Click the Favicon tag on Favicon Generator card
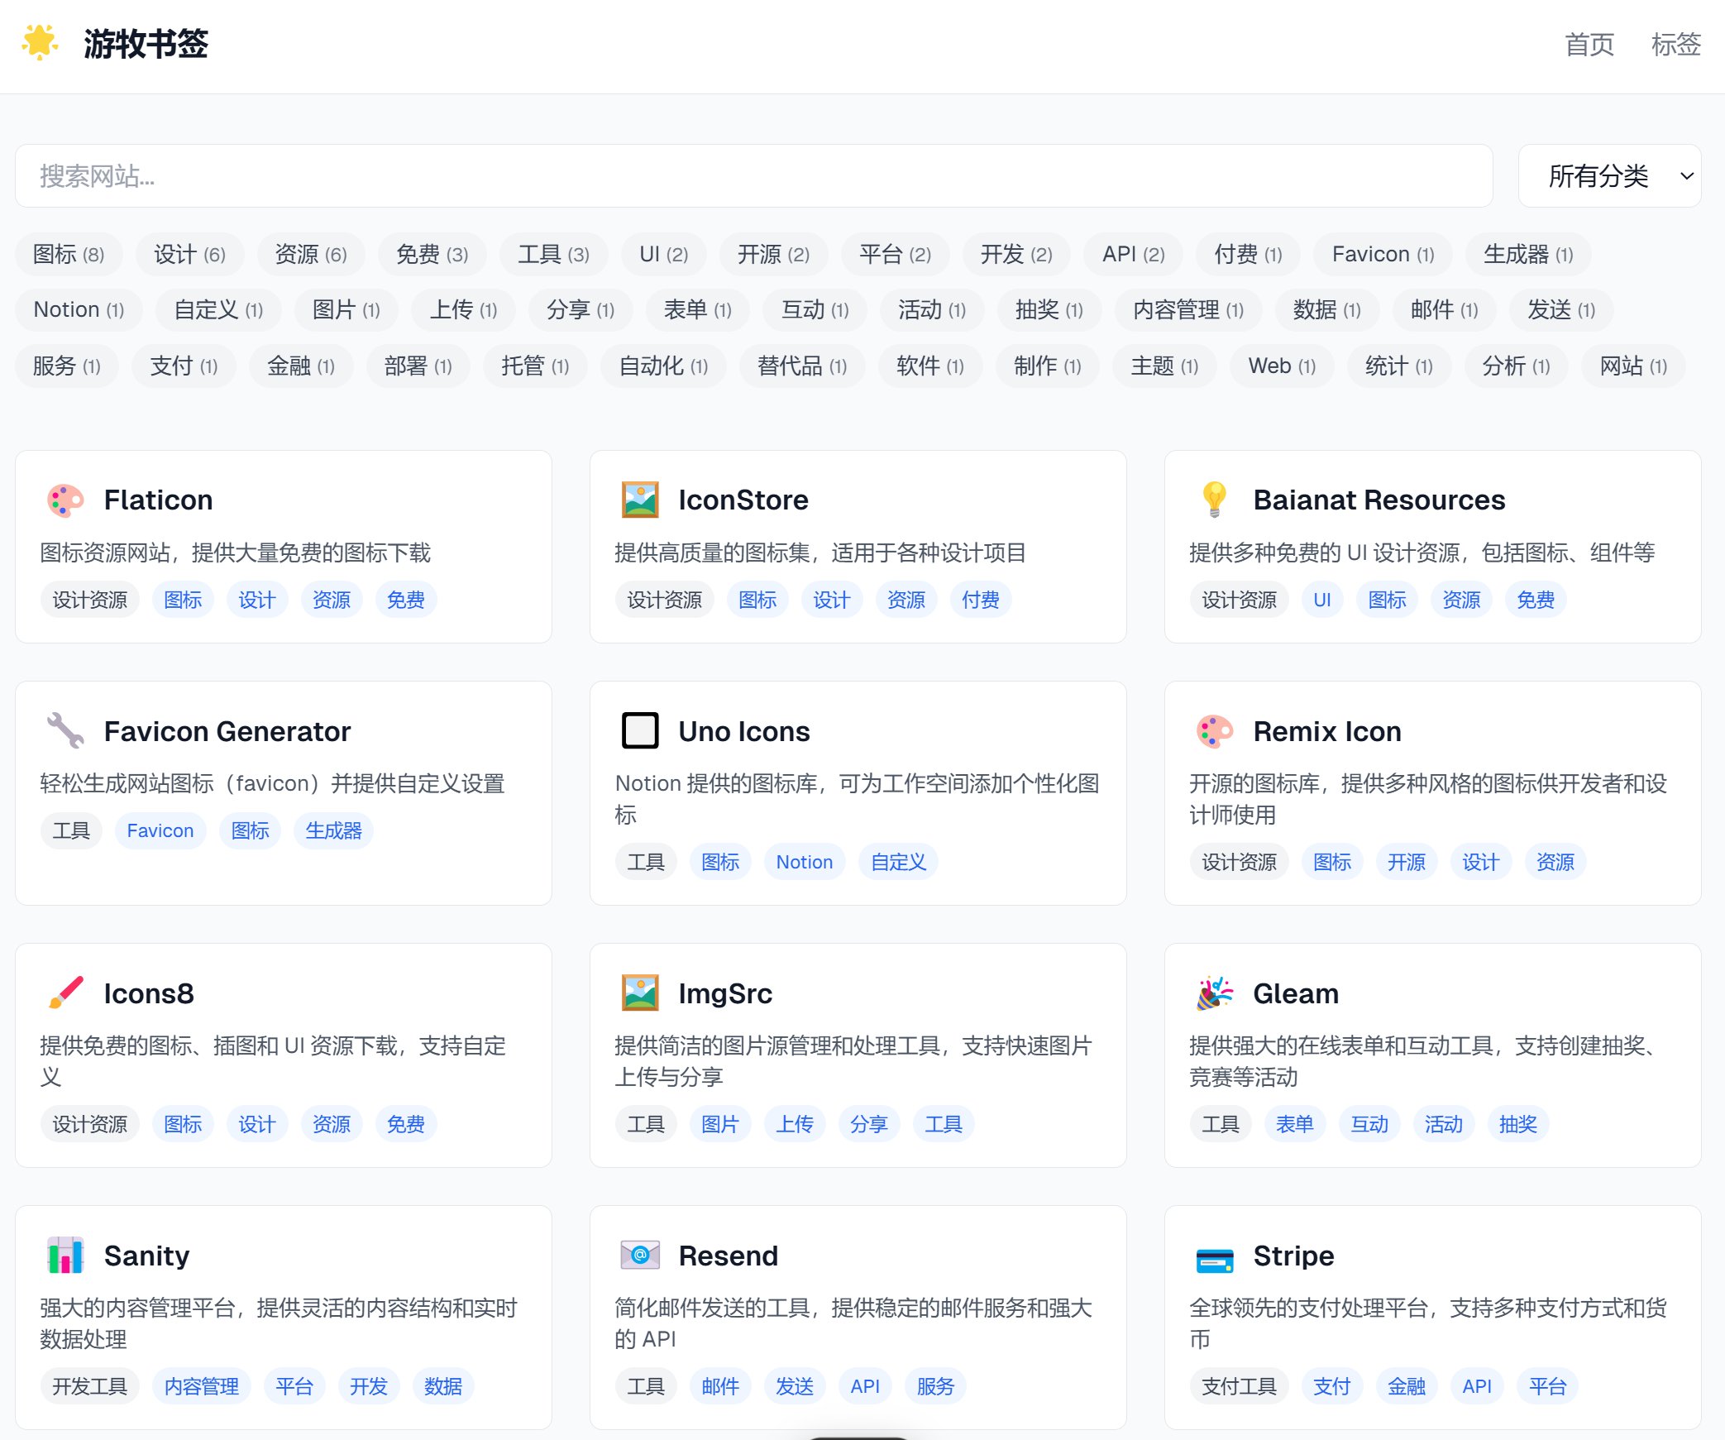The height and width of the screenshot is (1440, 1725). point(160,830)
